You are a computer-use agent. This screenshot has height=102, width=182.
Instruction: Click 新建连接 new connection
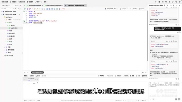tap(5, 2)
